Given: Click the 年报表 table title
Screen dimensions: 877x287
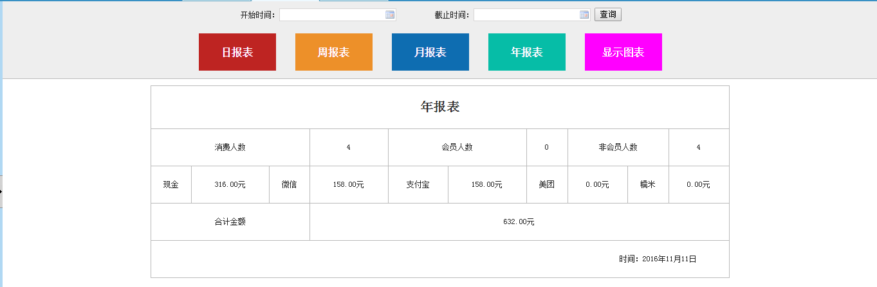Looking at the screenshot, I should (440, 107).
